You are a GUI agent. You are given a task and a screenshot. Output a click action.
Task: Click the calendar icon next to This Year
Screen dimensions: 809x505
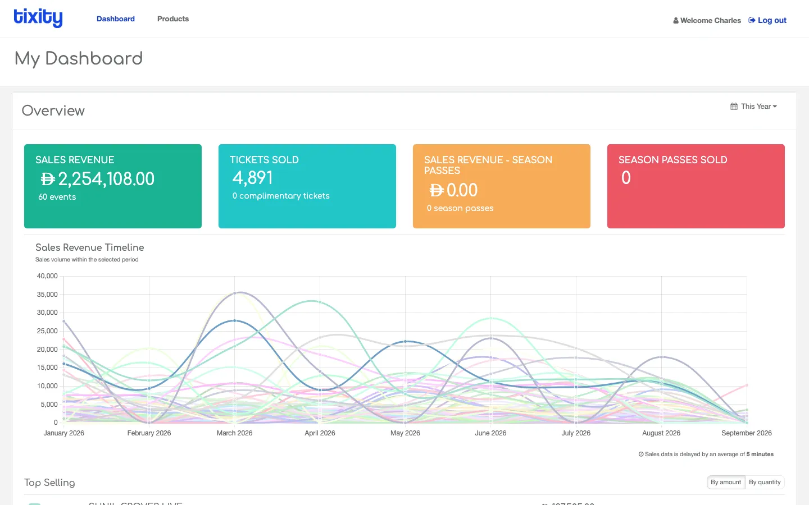[734, 107]
